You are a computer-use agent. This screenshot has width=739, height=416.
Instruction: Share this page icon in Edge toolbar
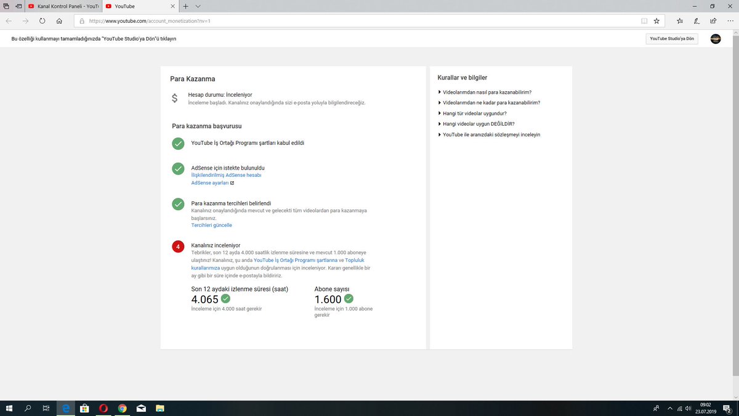coord(713,20)
